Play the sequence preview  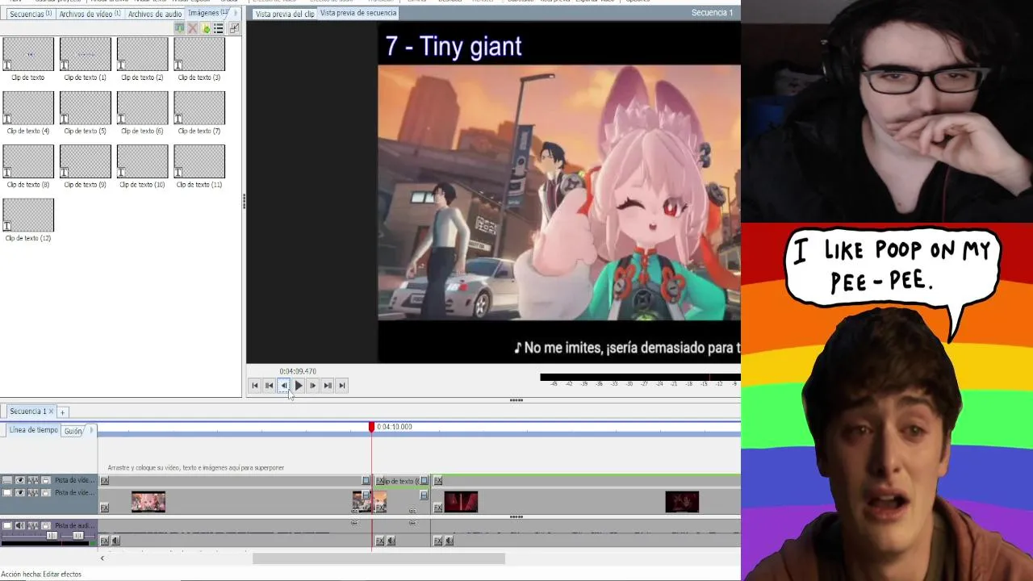click(x=299, y=386)
